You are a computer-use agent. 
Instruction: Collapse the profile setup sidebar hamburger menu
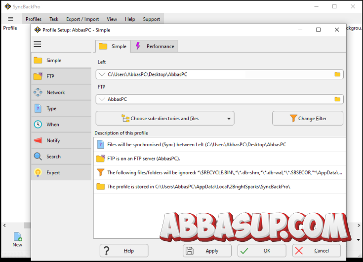38,44
